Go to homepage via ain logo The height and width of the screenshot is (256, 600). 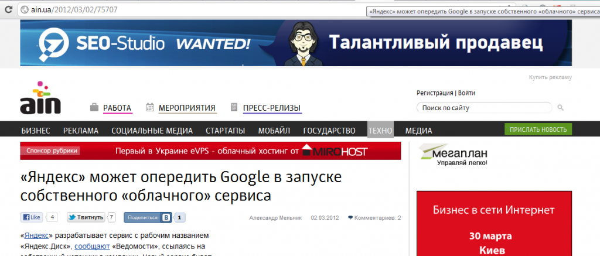click(x=40, y=98)
